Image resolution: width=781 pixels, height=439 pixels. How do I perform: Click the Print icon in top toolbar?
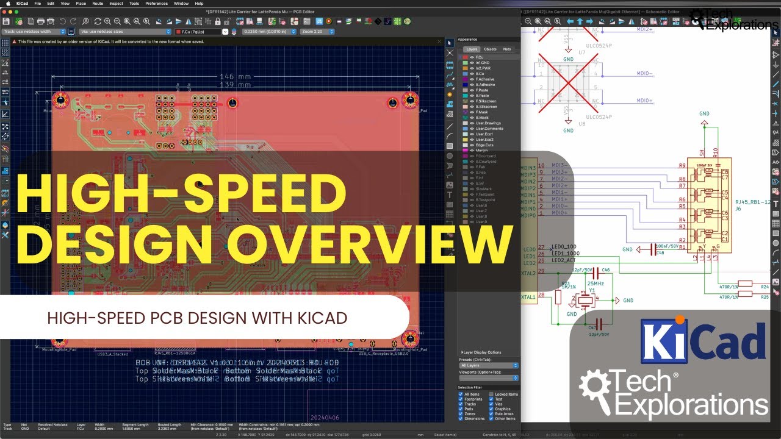click(40, 21)
